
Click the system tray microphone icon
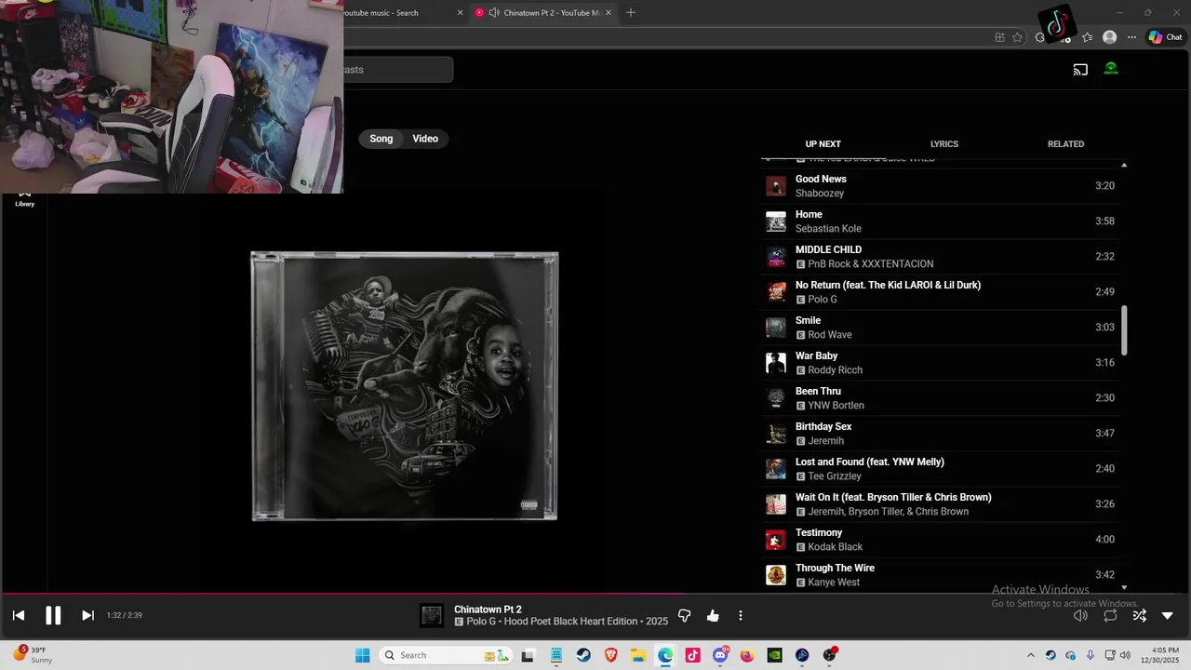pos(1091,655)
